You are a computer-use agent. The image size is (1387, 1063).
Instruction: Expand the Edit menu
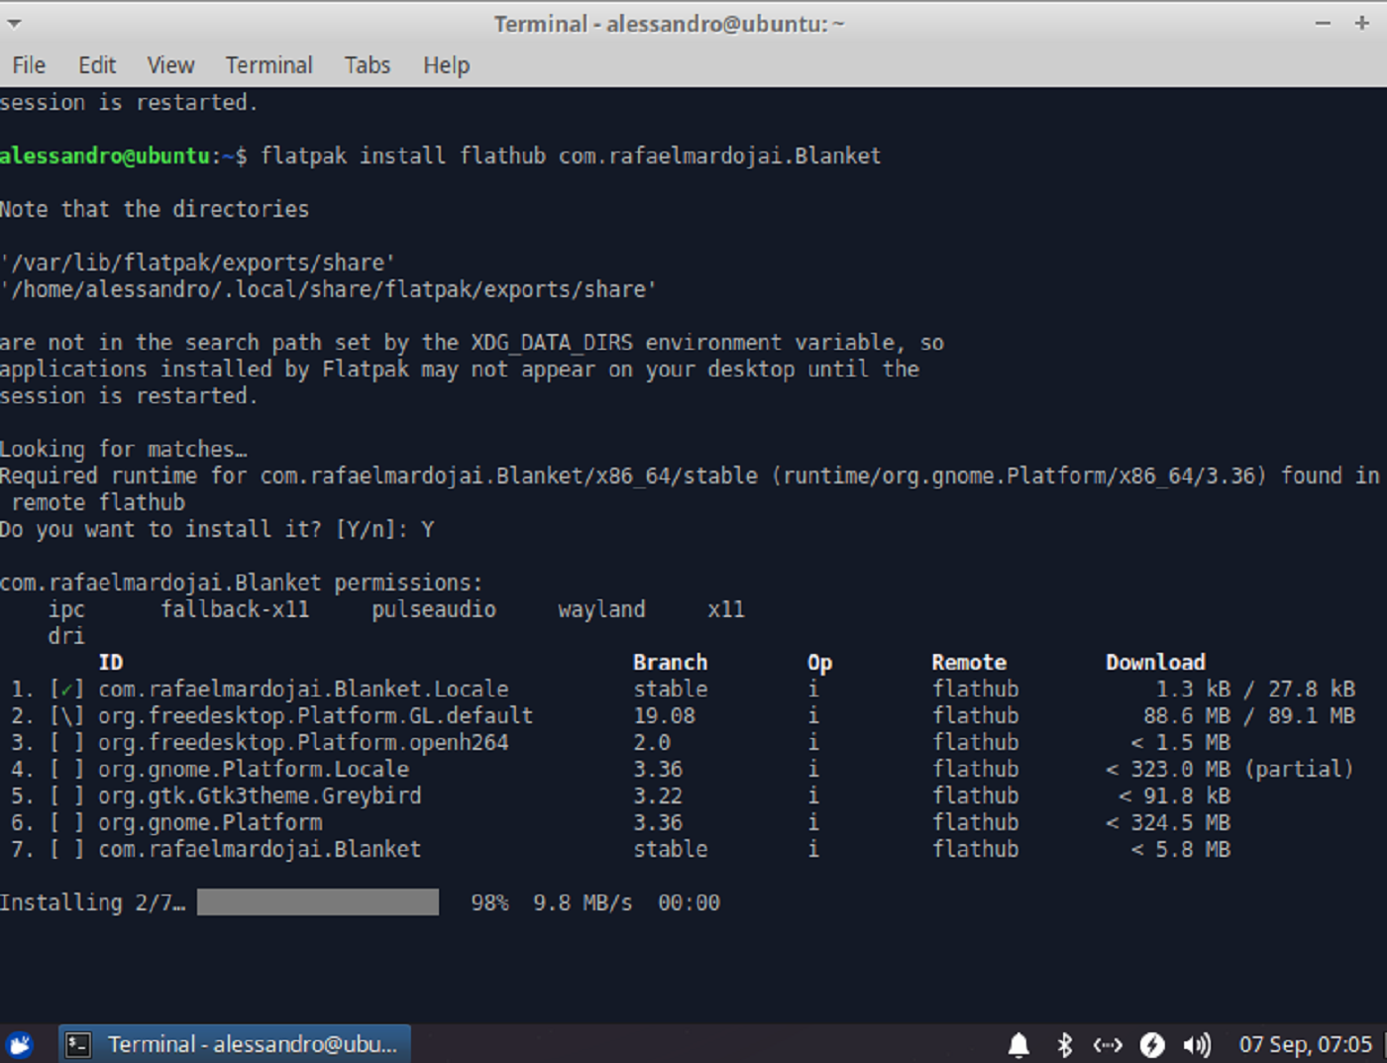tap(97, 65)
